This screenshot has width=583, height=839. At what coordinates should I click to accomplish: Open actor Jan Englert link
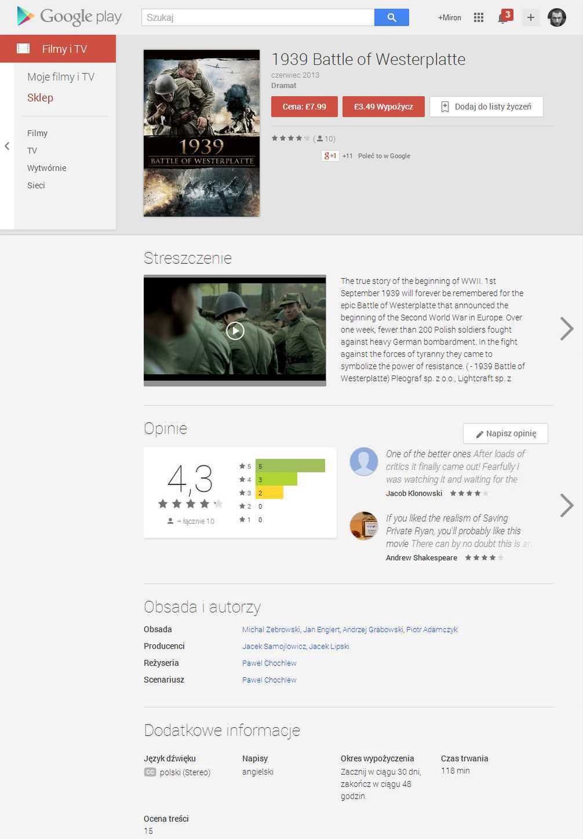click(321, 629)
